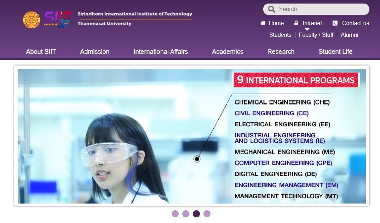Click Mechanical Engineering (ME) in the banner

coord(285,152)
